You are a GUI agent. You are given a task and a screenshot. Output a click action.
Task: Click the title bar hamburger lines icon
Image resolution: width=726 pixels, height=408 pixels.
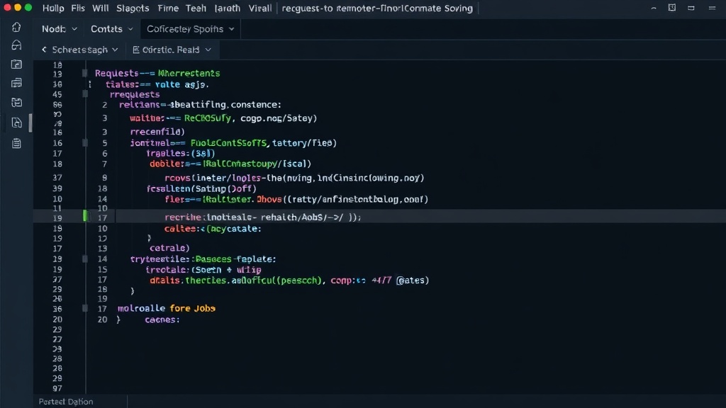click(712, 8)
